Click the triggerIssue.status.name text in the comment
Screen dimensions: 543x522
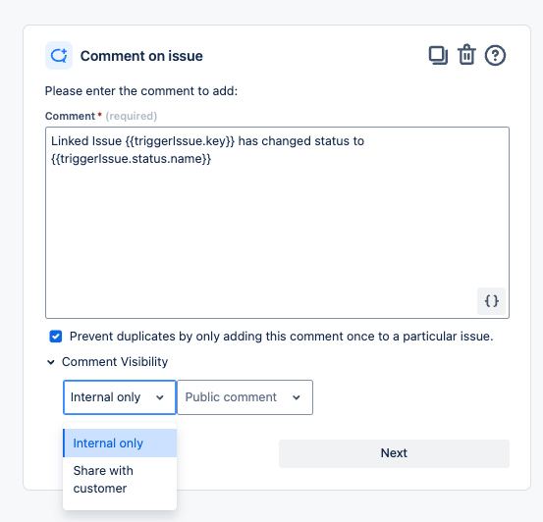pos(131,159)
